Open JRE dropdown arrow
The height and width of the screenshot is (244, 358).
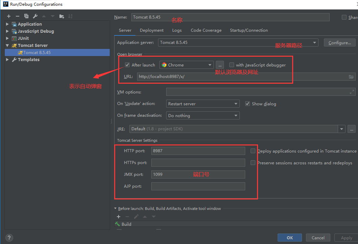[x=341, y=129]
